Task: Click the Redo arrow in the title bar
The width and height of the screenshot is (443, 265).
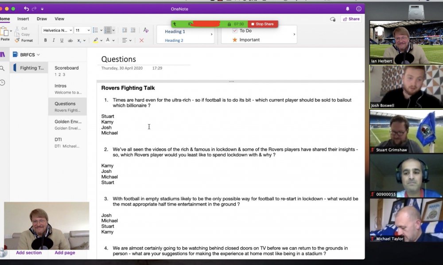Action: 34,9
